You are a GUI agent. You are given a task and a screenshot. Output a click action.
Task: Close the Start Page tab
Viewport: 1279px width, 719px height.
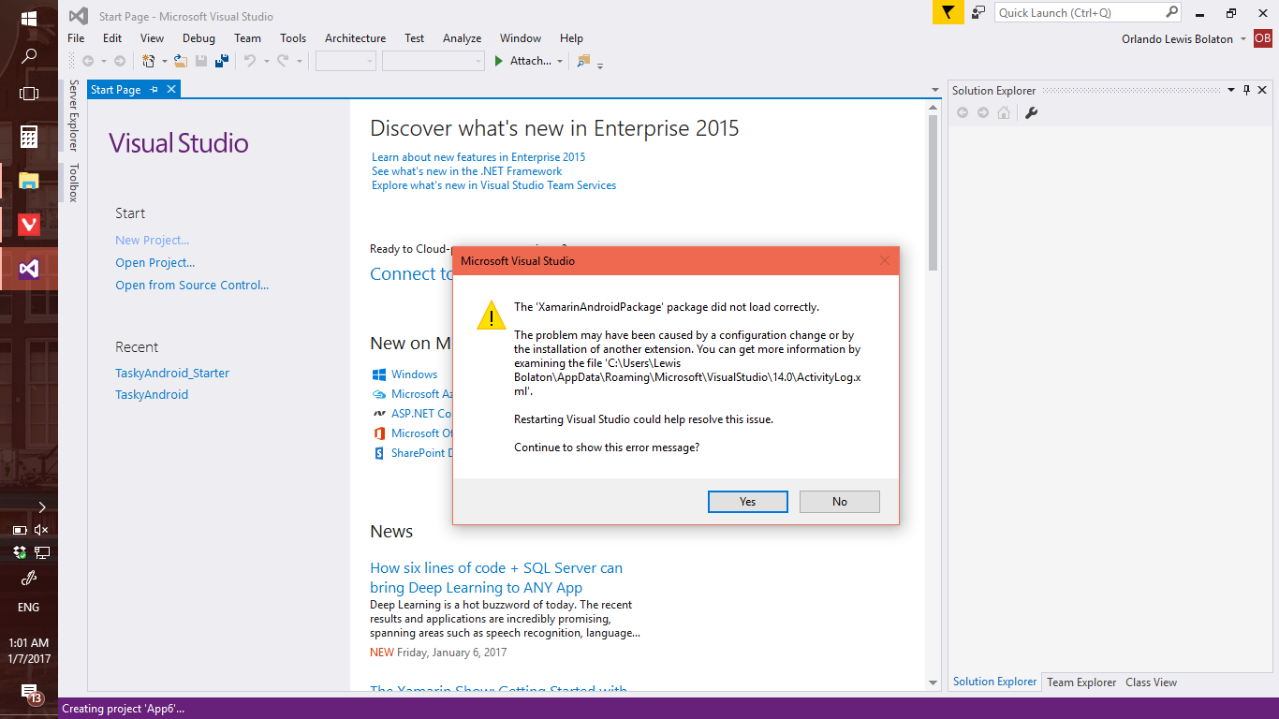tap(171, 90)
